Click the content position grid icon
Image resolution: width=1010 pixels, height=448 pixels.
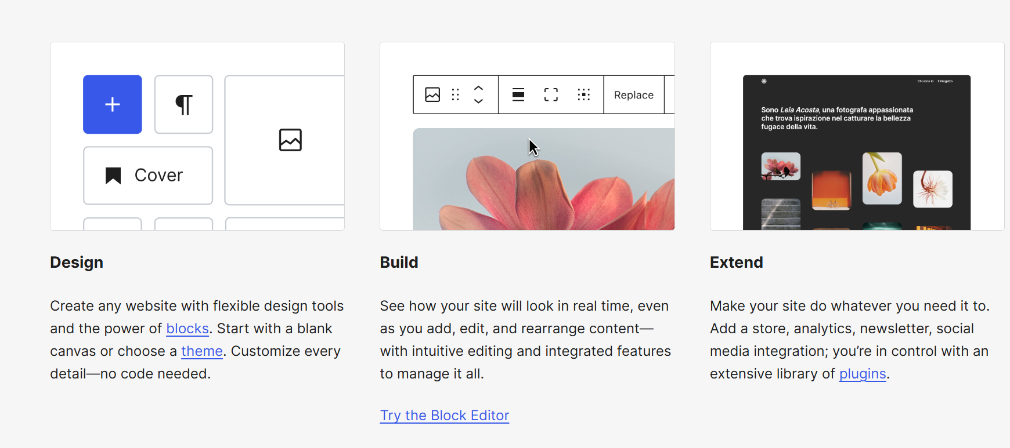[584, 94]
